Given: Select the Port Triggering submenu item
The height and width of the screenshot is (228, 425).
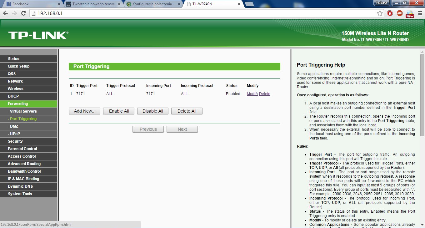Looking at the screenshot, I should (x=28, y=119).
